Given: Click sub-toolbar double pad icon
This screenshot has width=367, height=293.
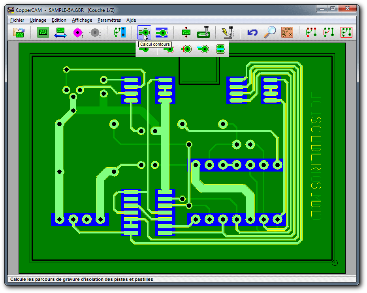Looking at the screenshot, I should point(220,49).
